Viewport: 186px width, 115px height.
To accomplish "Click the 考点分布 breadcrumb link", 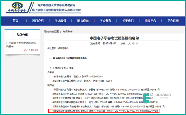I will 68,32.
